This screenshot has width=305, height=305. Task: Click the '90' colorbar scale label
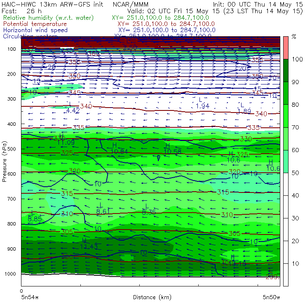tap(295, 82)
